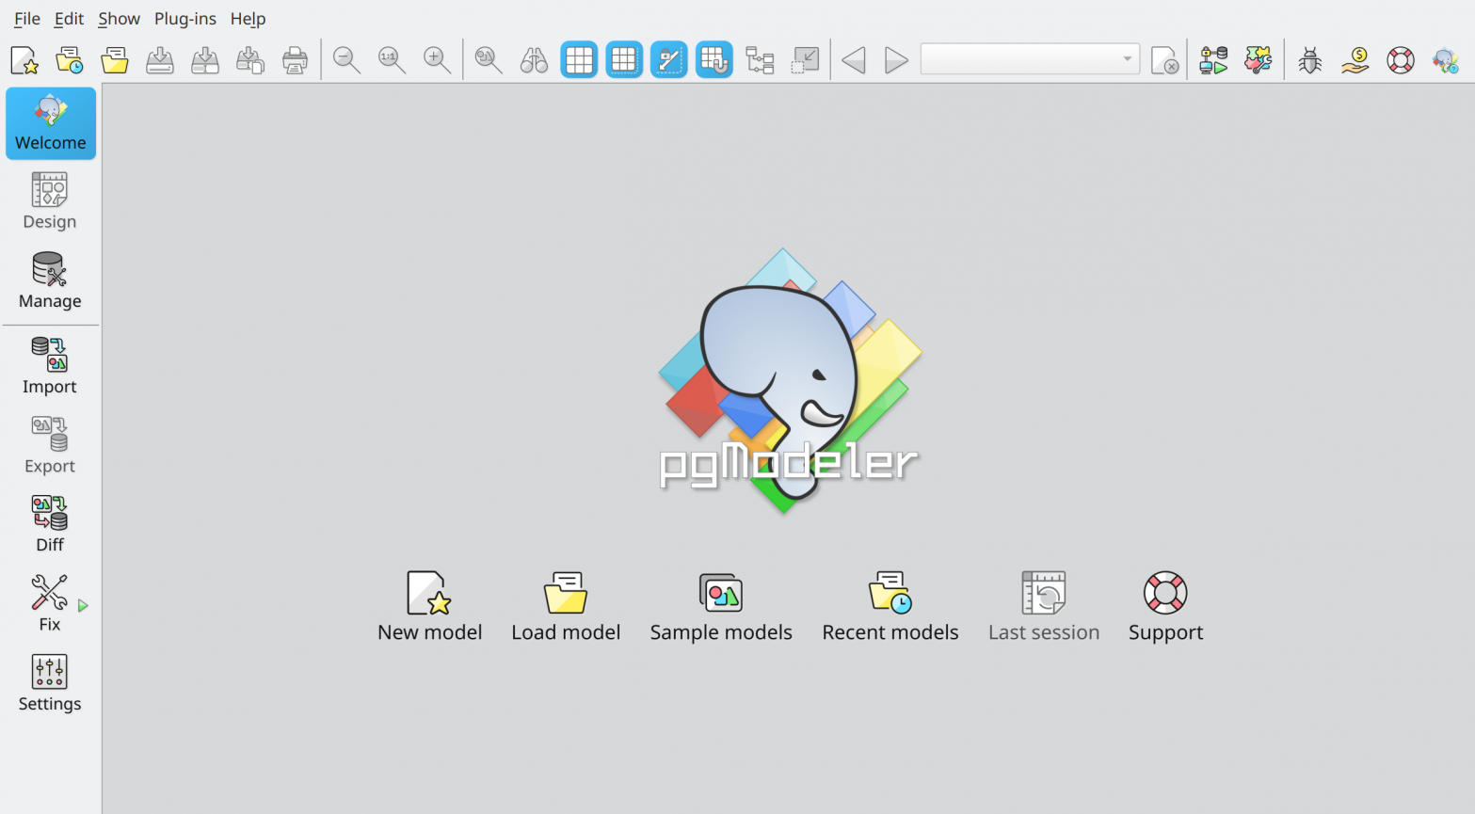Click the Donate hand-with-coin icon
Viewport: 1475px width, 814px height.
(x=1355, y=60)
